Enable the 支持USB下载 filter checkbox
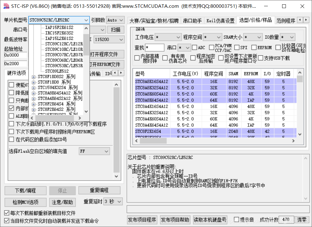312x227 pixels. [260, 58]
